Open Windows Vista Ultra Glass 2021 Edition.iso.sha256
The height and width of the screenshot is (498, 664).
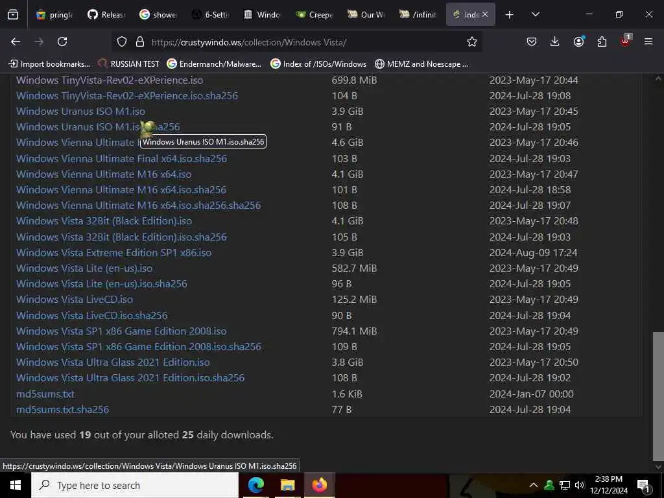coord(130,378)
